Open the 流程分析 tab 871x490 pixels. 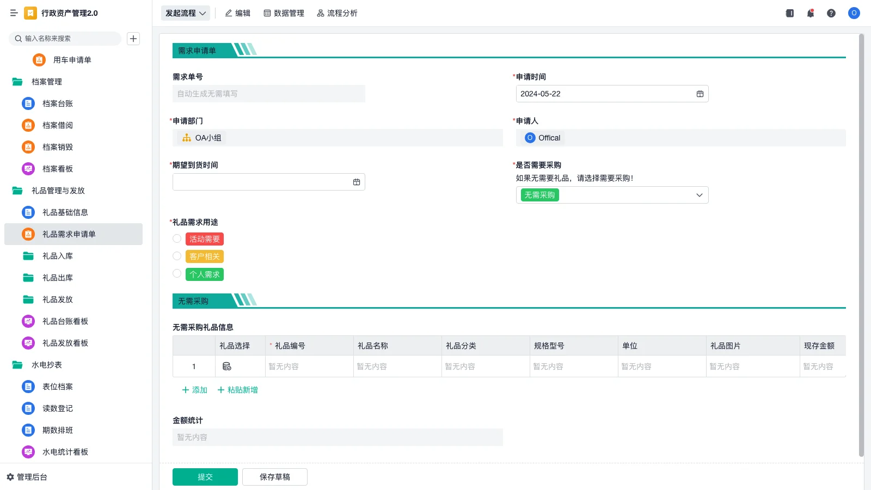[x=337, y=13]
